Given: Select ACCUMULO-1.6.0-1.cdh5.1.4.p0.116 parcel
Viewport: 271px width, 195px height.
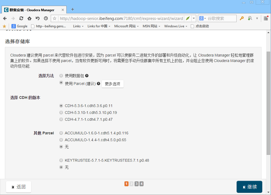Looking at the screenshot, I should [x=61, y=133].
